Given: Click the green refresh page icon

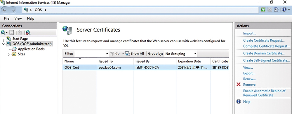Looking at the screenshot, I should coord(263,10).
